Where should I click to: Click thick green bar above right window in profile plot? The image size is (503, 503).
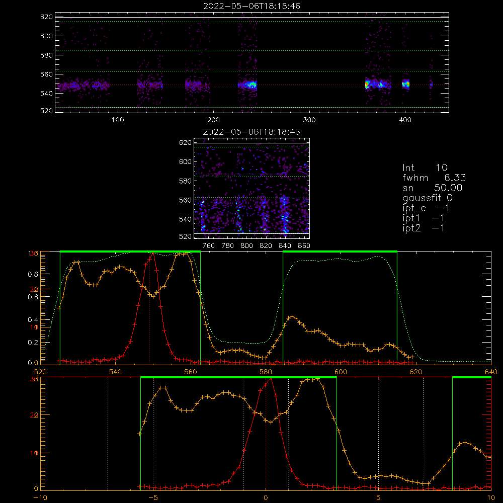click(340, 252)
